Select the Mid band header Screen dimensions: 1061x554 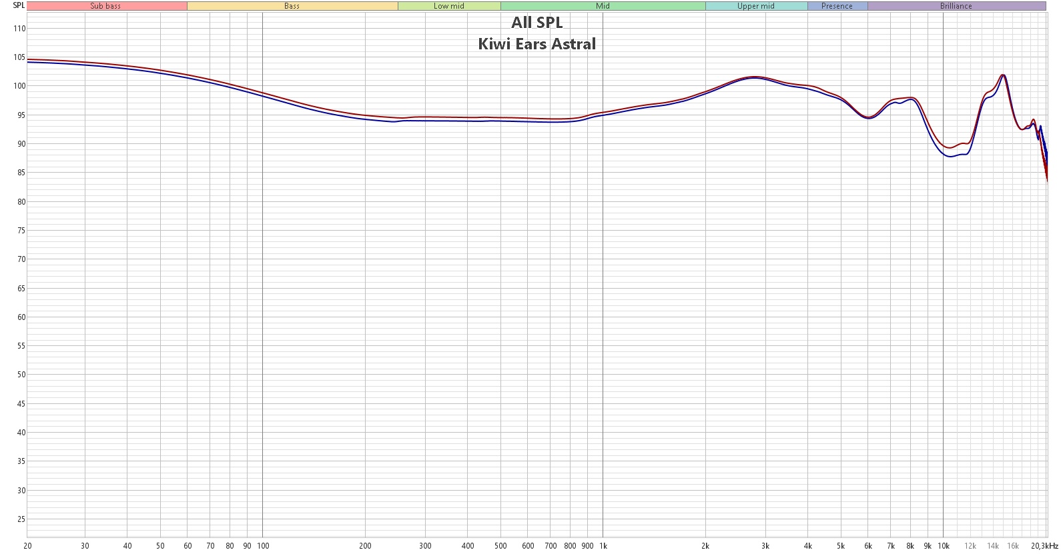[603, 6]
